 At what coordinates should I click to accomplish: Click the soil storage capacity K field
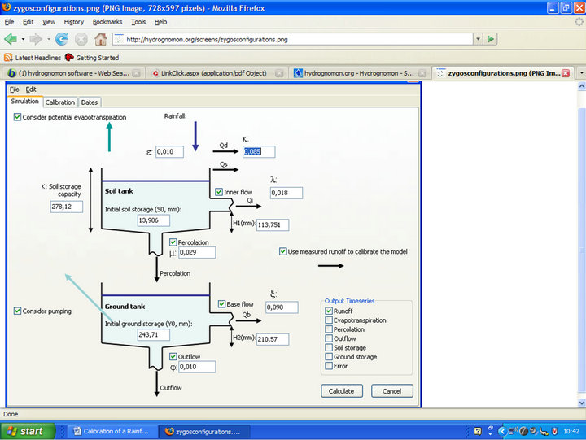67,207
